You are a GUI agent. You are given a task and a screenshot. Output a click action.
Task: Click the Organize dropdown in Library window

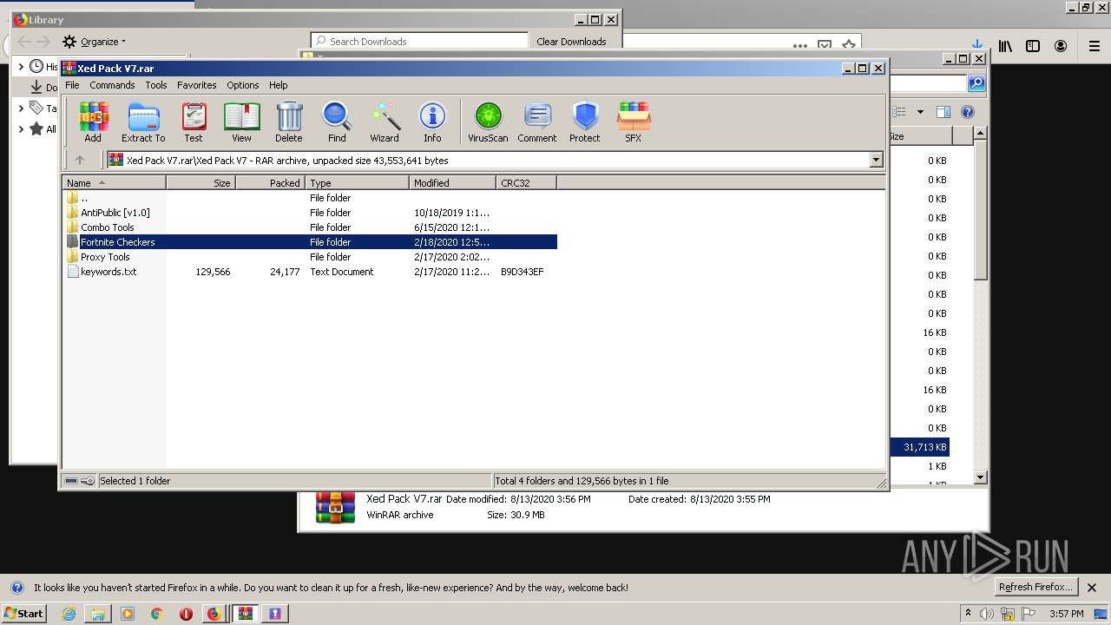pos(95,42)
